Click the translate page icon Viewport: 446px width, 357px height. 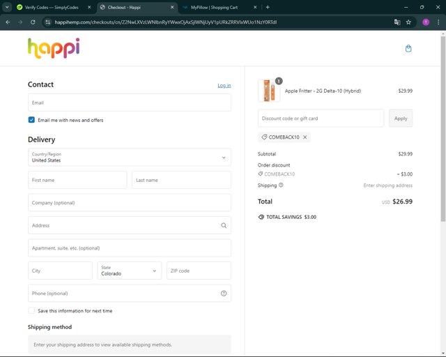point(397,22)
